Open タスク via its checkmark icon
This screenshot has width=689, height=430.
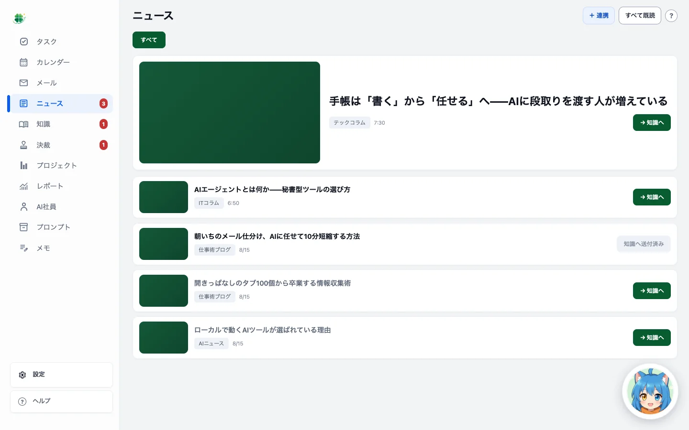[x=24, y=42]
